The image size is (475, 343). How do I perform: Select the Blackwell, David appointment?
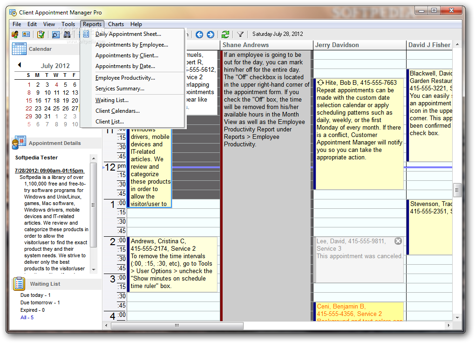pos(429,115)
